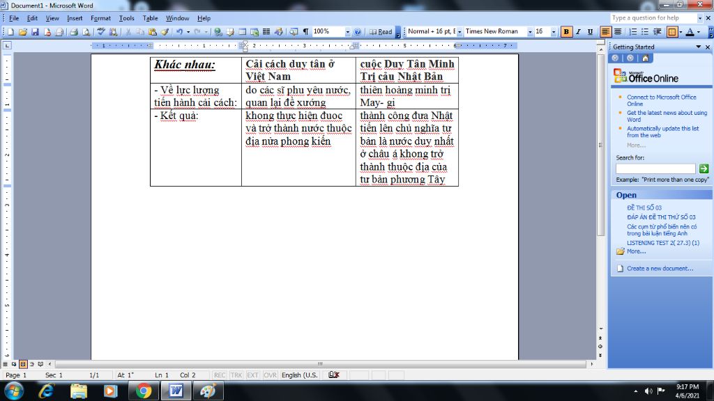Open the font size 16 dropdown
The width and height of the screenshot is (714, 401).
click(553, 32)
